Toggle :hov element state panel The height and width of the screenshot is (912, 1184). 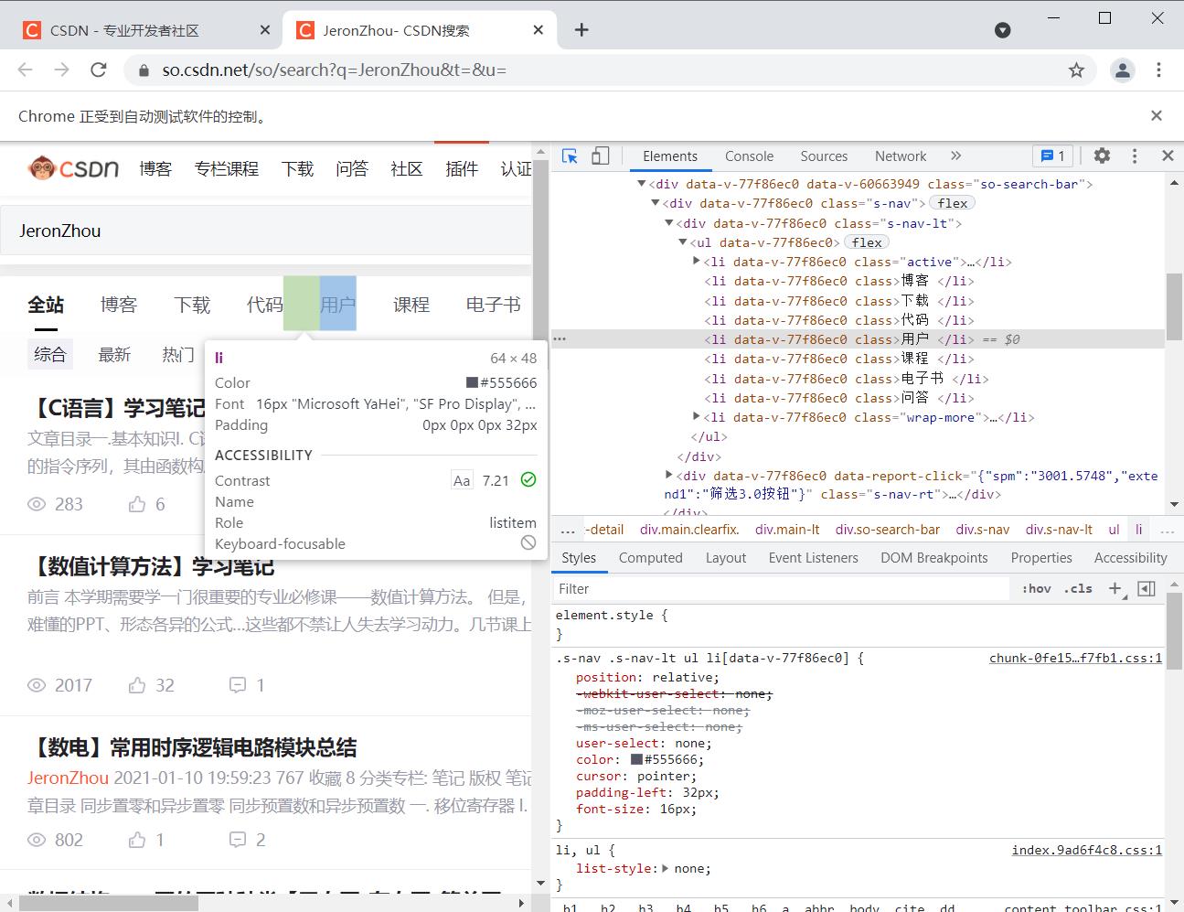click(1036, 589)
